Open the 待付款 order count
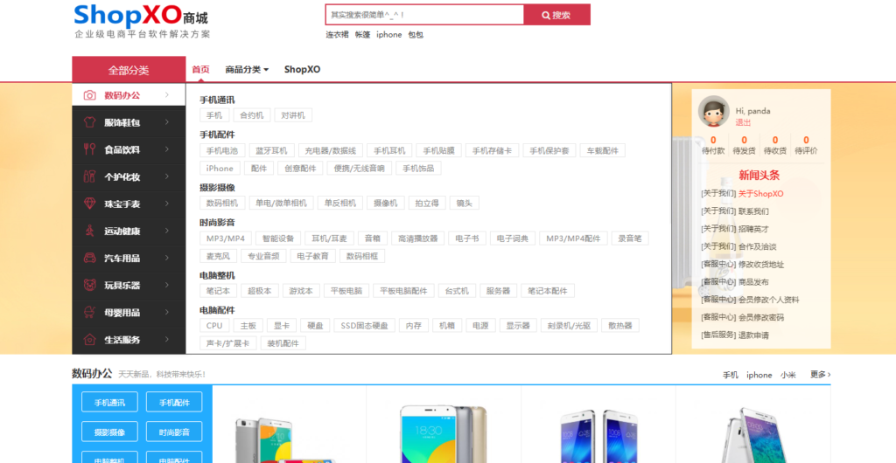Image resolution: width=896 pixels, height=463 pixels. [x=713, y=145]
